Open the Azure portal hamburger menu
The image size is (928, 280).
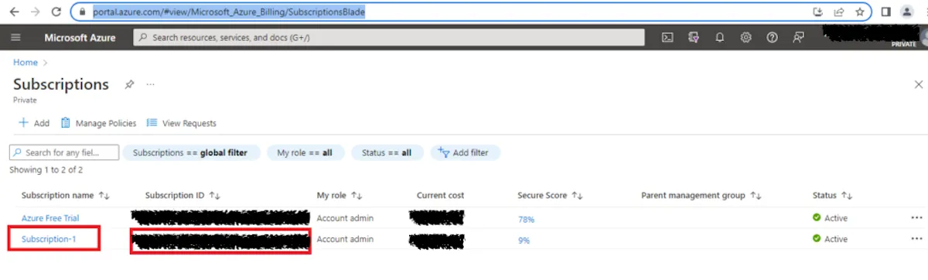tap(15, 38)
